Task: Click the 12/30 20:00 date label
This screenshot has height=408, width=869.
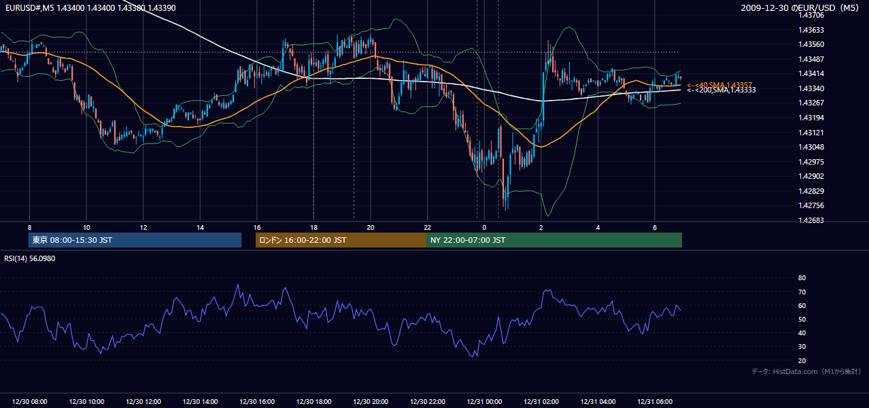Action: click(x=371, y=402)
